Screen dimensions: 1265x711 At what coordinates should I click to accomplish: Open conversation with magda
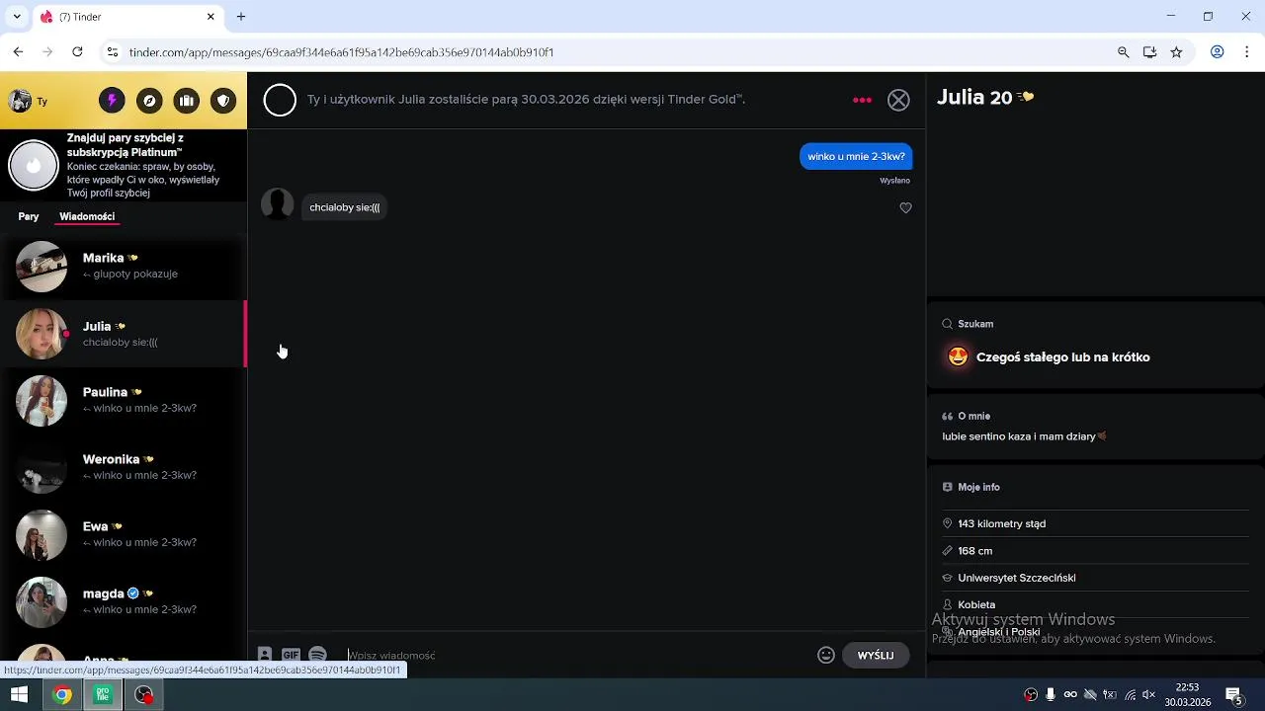coord(123,601)
